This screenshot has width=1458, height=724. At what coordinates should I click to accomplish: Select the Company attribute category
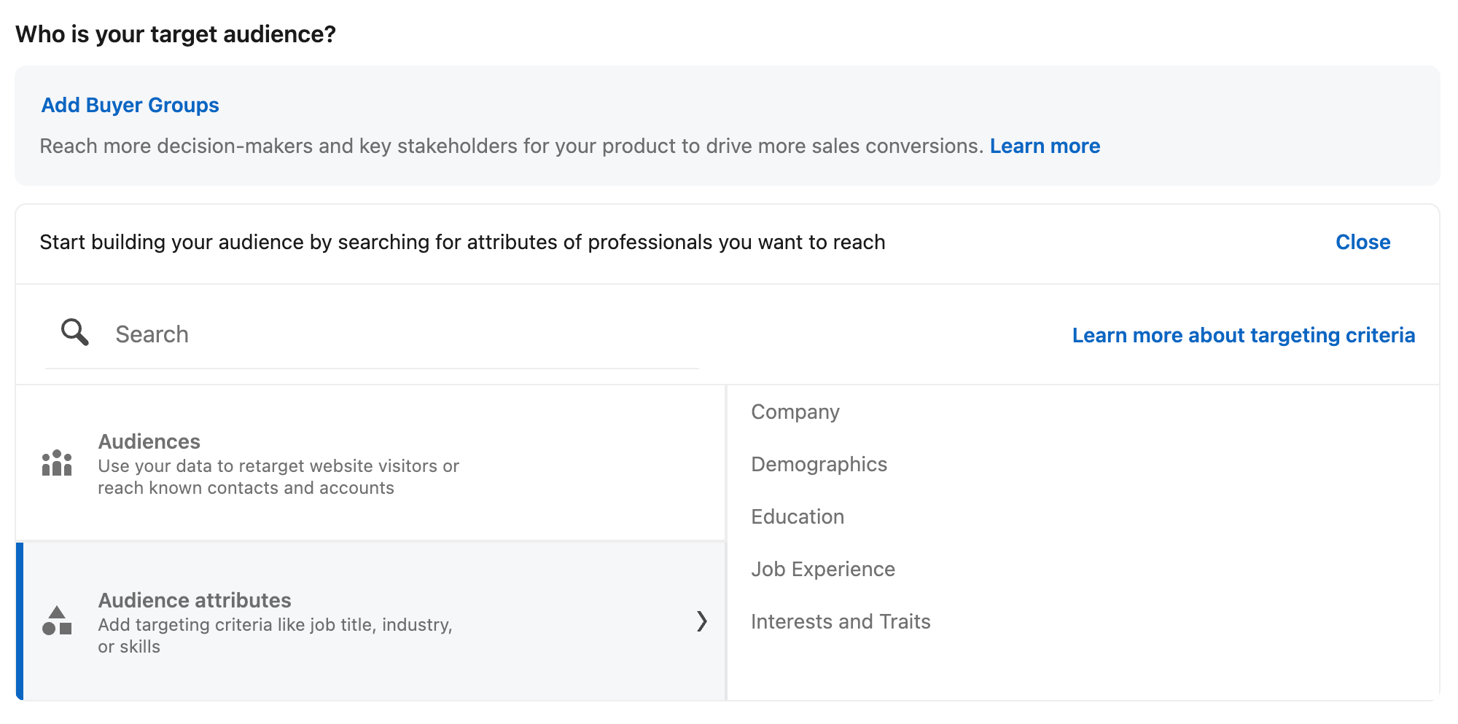pyautogui.click(x=795, y=412)
